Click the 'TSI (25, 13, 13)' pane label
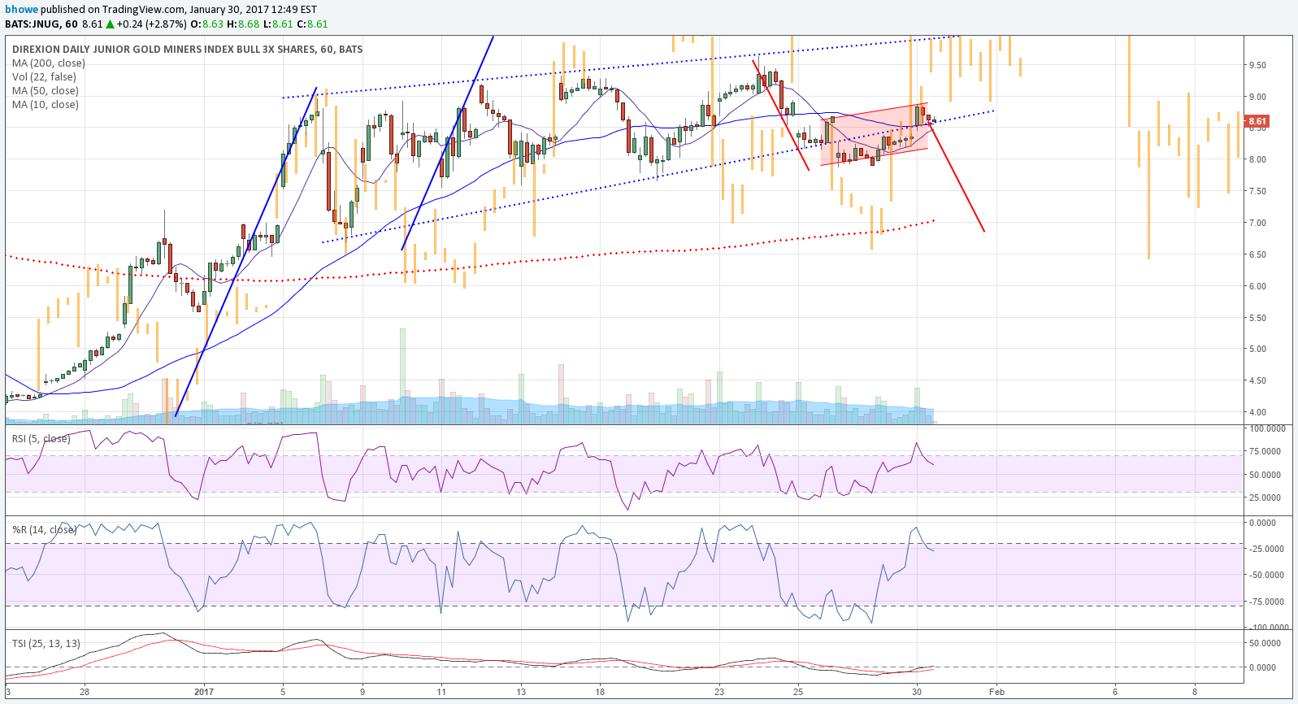Viewport: 1298px width, 704px height. point(46,644)
